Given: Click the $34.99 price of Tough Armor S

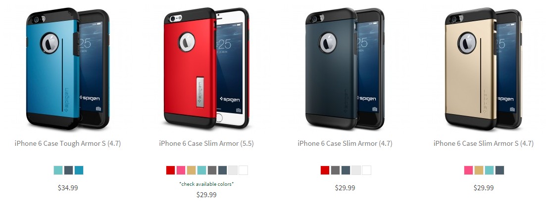Looking at the screenshot, I should tap(68, 188).
